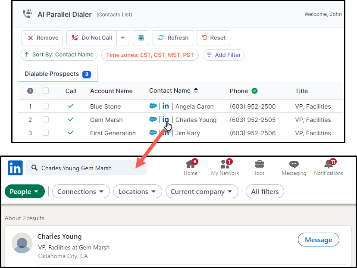Toggle the select-all checkbox in header
The height and width of the screenshot is (268, 357).
coord(46,91)
